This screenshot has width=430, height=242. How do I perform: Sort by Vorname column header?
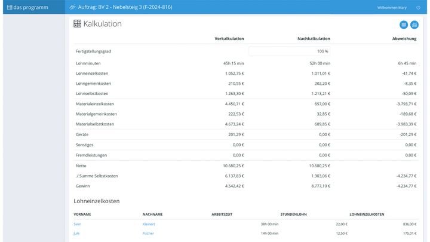click(x=82, y=214)
